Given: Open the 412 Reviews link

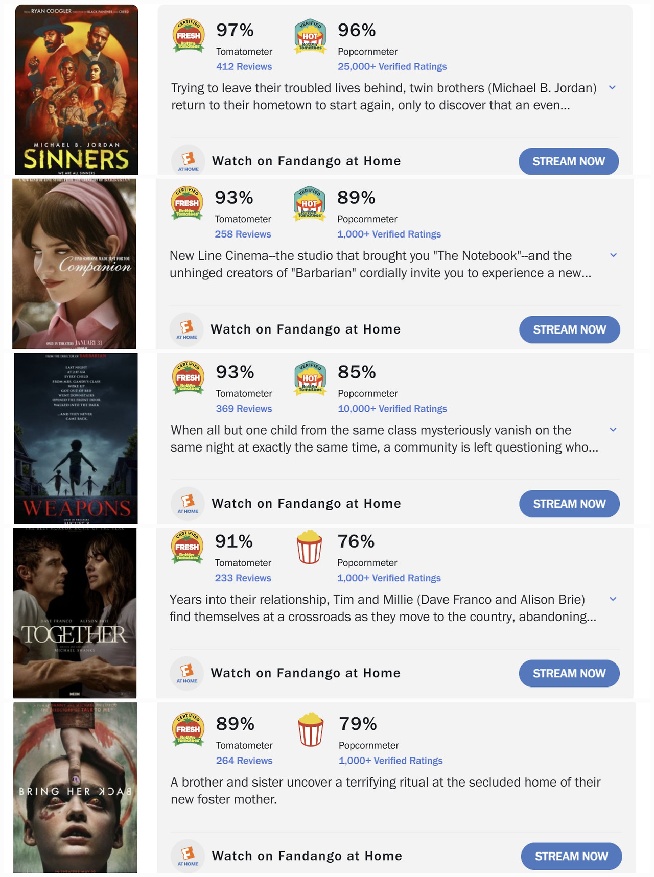Looking at the screenshot, I should tap(244, 66).
